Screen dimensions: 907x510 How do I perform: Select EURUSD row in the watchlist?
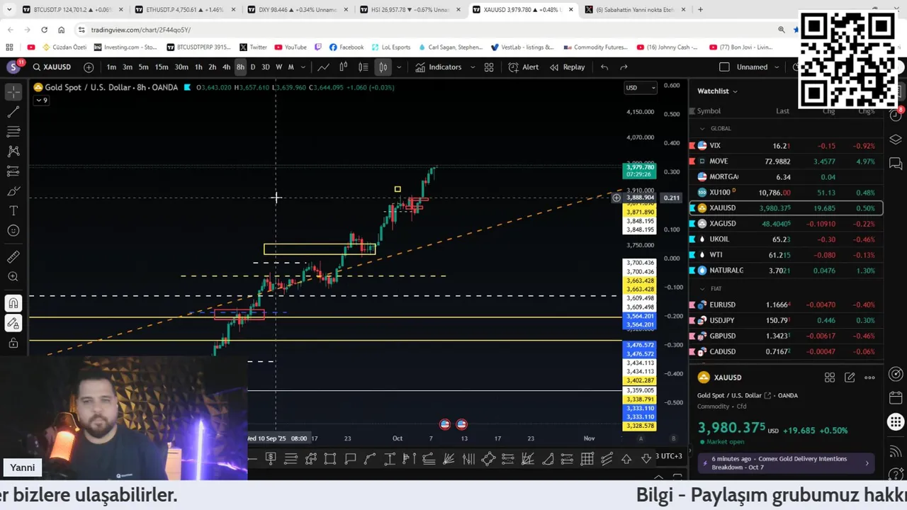786,305
